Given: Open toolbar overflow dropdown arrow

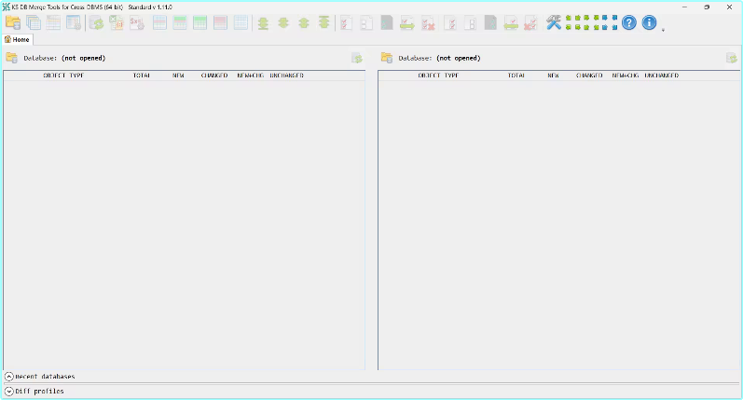Looking at the screenshot, I should click(663, 30).
